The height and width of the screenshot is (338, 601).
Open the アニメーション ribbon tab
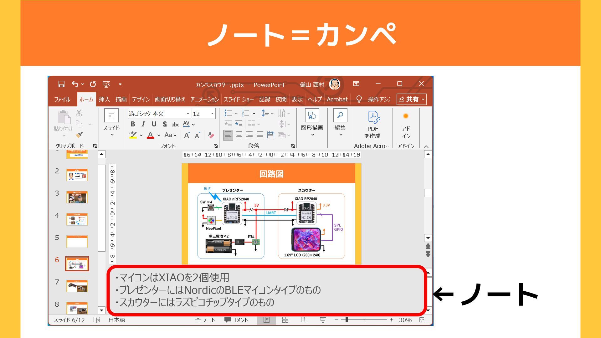pyautogui.click(x=204, y=99)
